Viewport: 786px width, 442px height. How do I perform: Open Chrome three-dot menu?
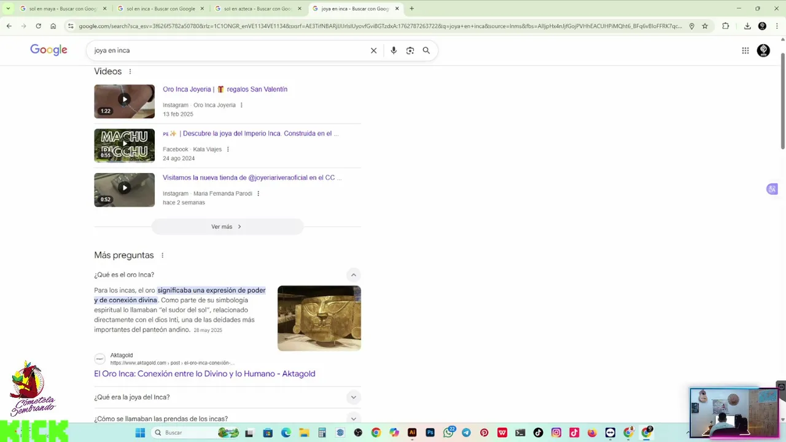[x=777, y=26]
